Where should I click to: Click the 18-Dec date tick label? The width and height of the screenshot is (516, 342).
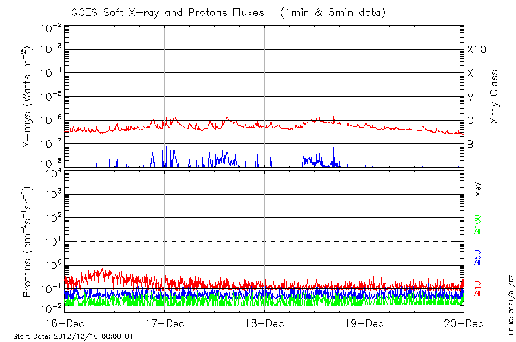pyautogui.click(x=265, y=323)
